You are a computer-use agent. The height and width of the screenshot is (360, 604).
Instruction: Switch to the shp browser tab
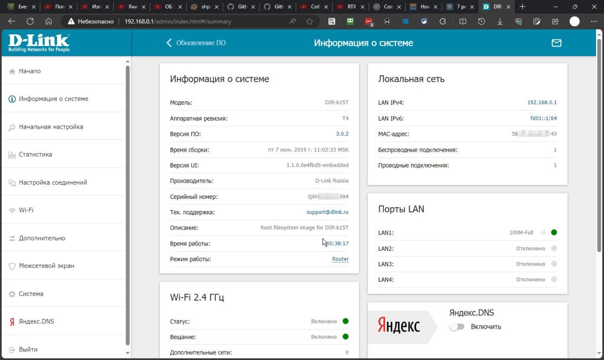click(x=205, y=7)
